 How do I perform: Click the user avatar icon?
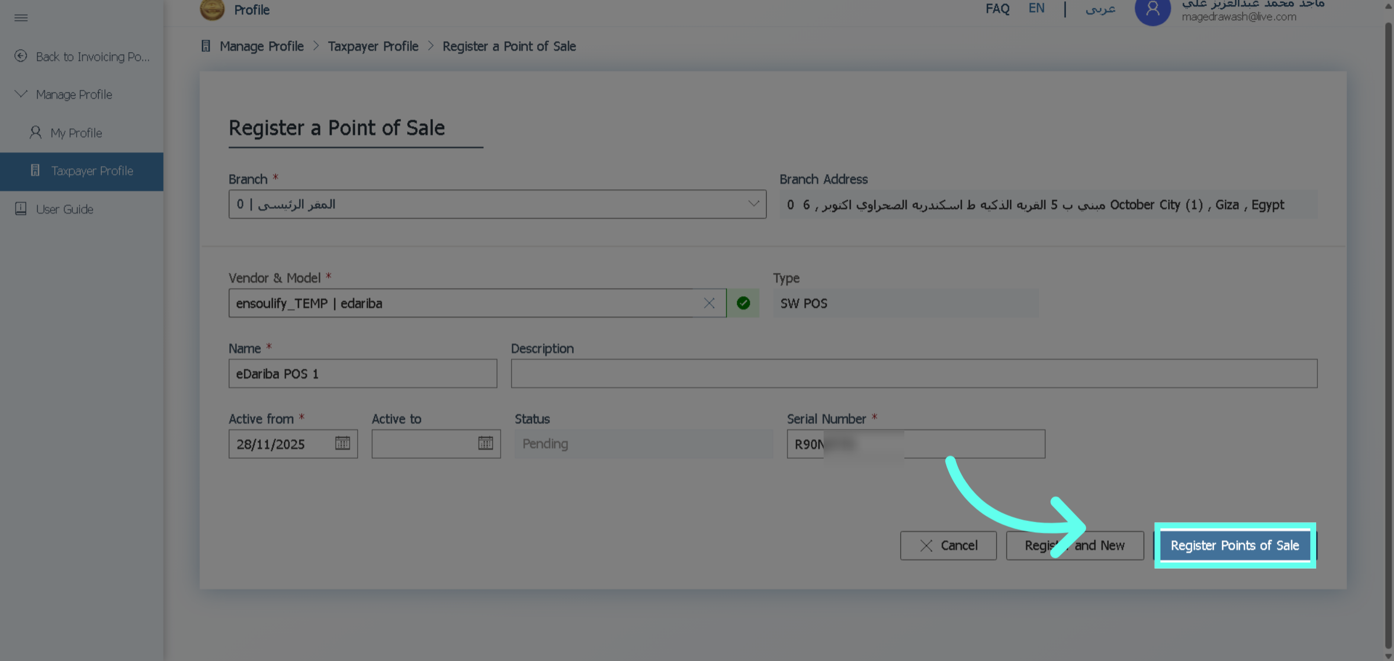(x=1152, y=10)
